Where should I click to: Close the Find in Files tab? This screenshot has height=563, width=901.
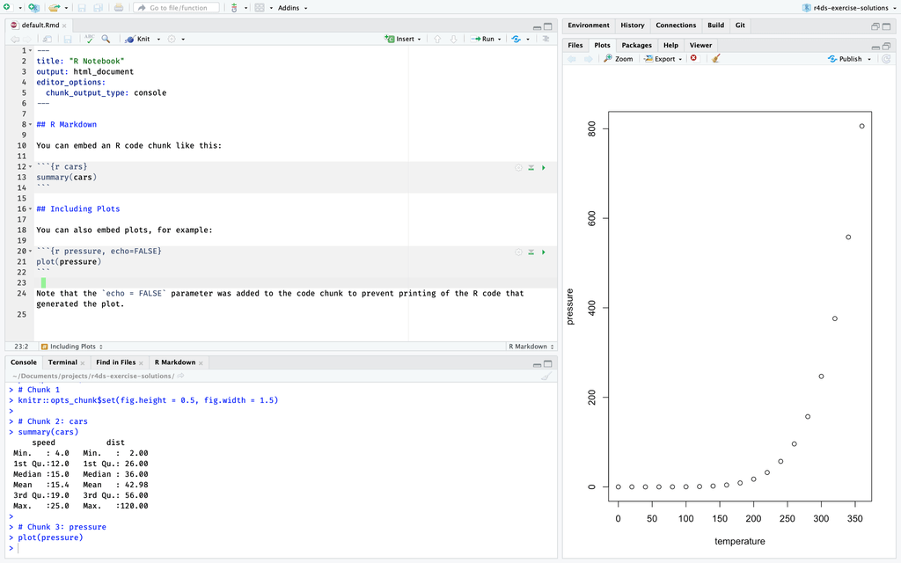point(141,363)
